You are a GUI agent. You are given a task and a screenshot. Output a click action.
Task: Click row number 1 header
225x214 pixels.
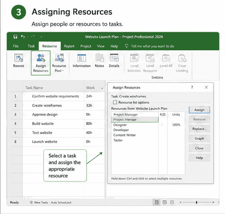15,96
